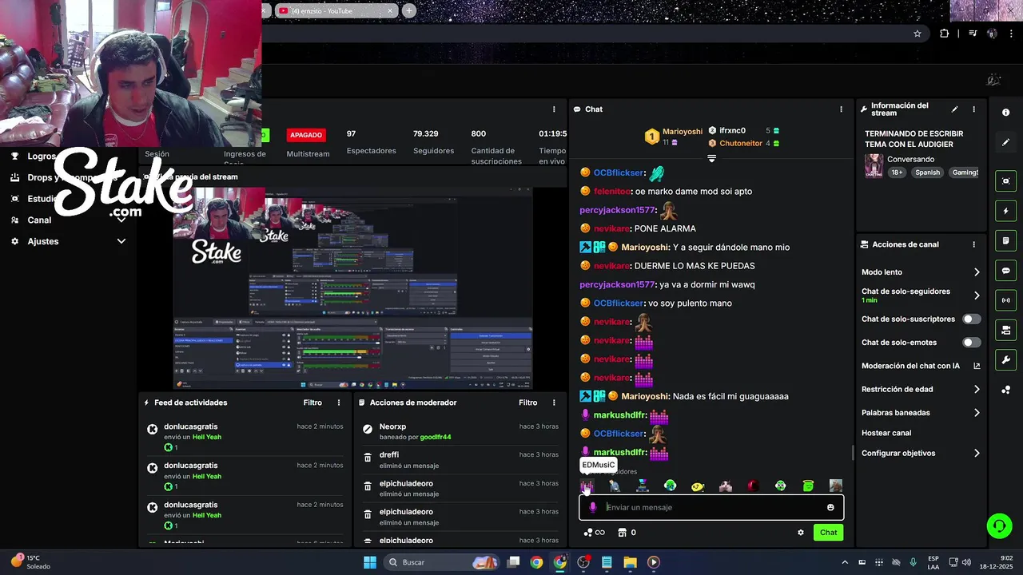Open the stream information panel three-dot menu
1023x575 pixels.
[x=973, y=109]
